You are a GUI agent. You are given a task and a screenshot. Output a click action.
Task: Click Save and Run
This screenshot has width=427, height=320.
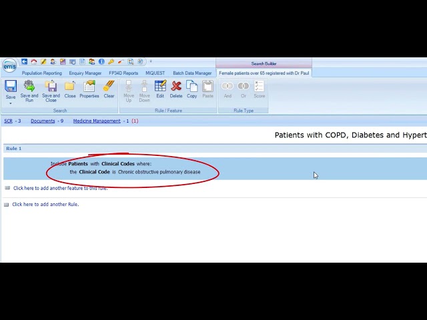(29, 91)
